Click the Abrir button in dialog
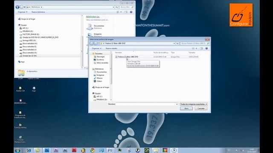The width and height of the screenshot is (273, 153). click(x=186, y=108)
